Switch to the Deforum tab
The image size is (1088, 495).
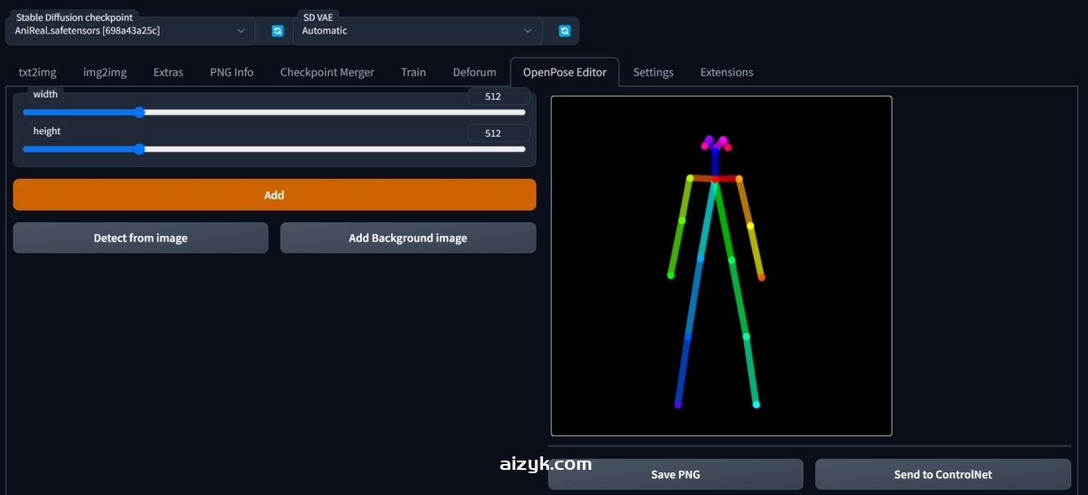point(474,72)
